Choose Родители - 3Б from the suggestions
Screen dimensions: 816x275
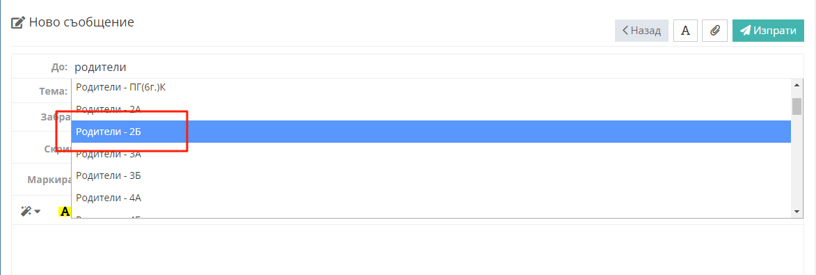click(x=431, y=175)
